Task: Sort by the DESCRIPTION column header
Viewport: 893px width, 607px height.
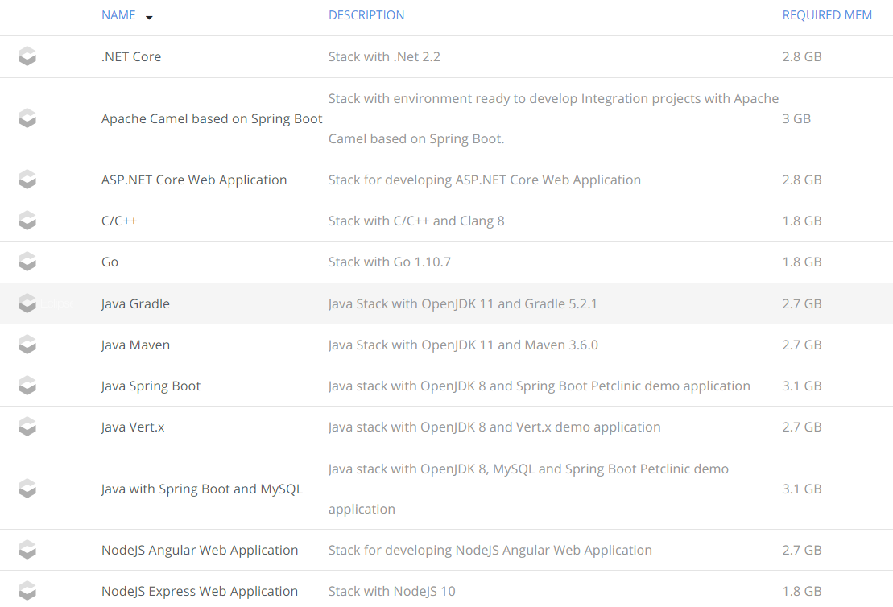Action: pyautogui.click(x=366, y=15)
